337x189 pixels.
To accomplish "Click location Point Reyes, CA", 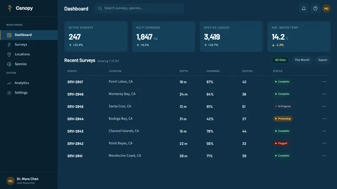I will click(120, 143).
